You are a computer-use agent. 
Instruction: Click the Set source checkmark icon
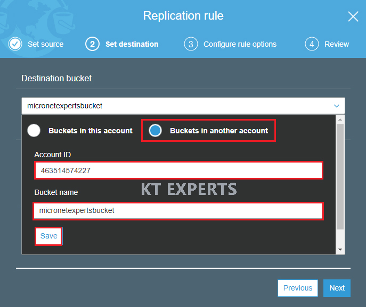click(15, 44)
